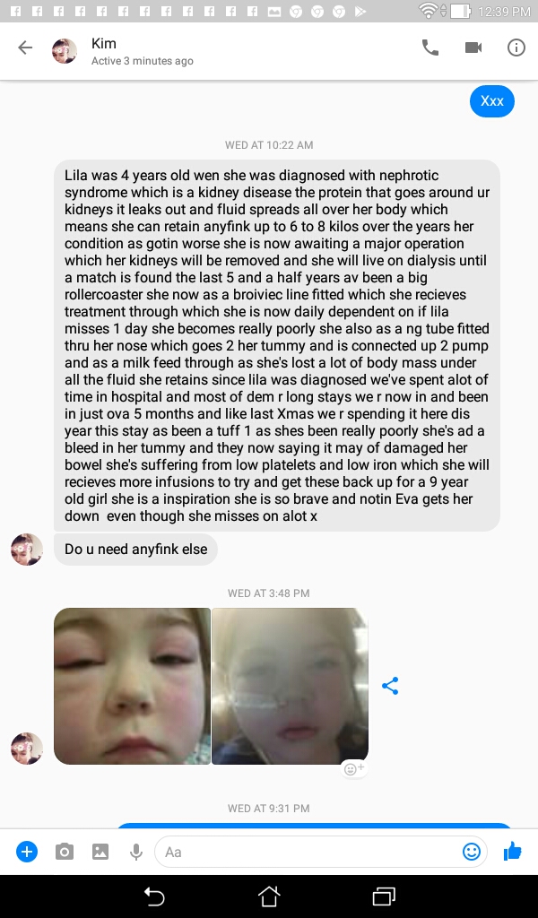
Task: Open the camera from message bar
Action: (x=65, y=852)
